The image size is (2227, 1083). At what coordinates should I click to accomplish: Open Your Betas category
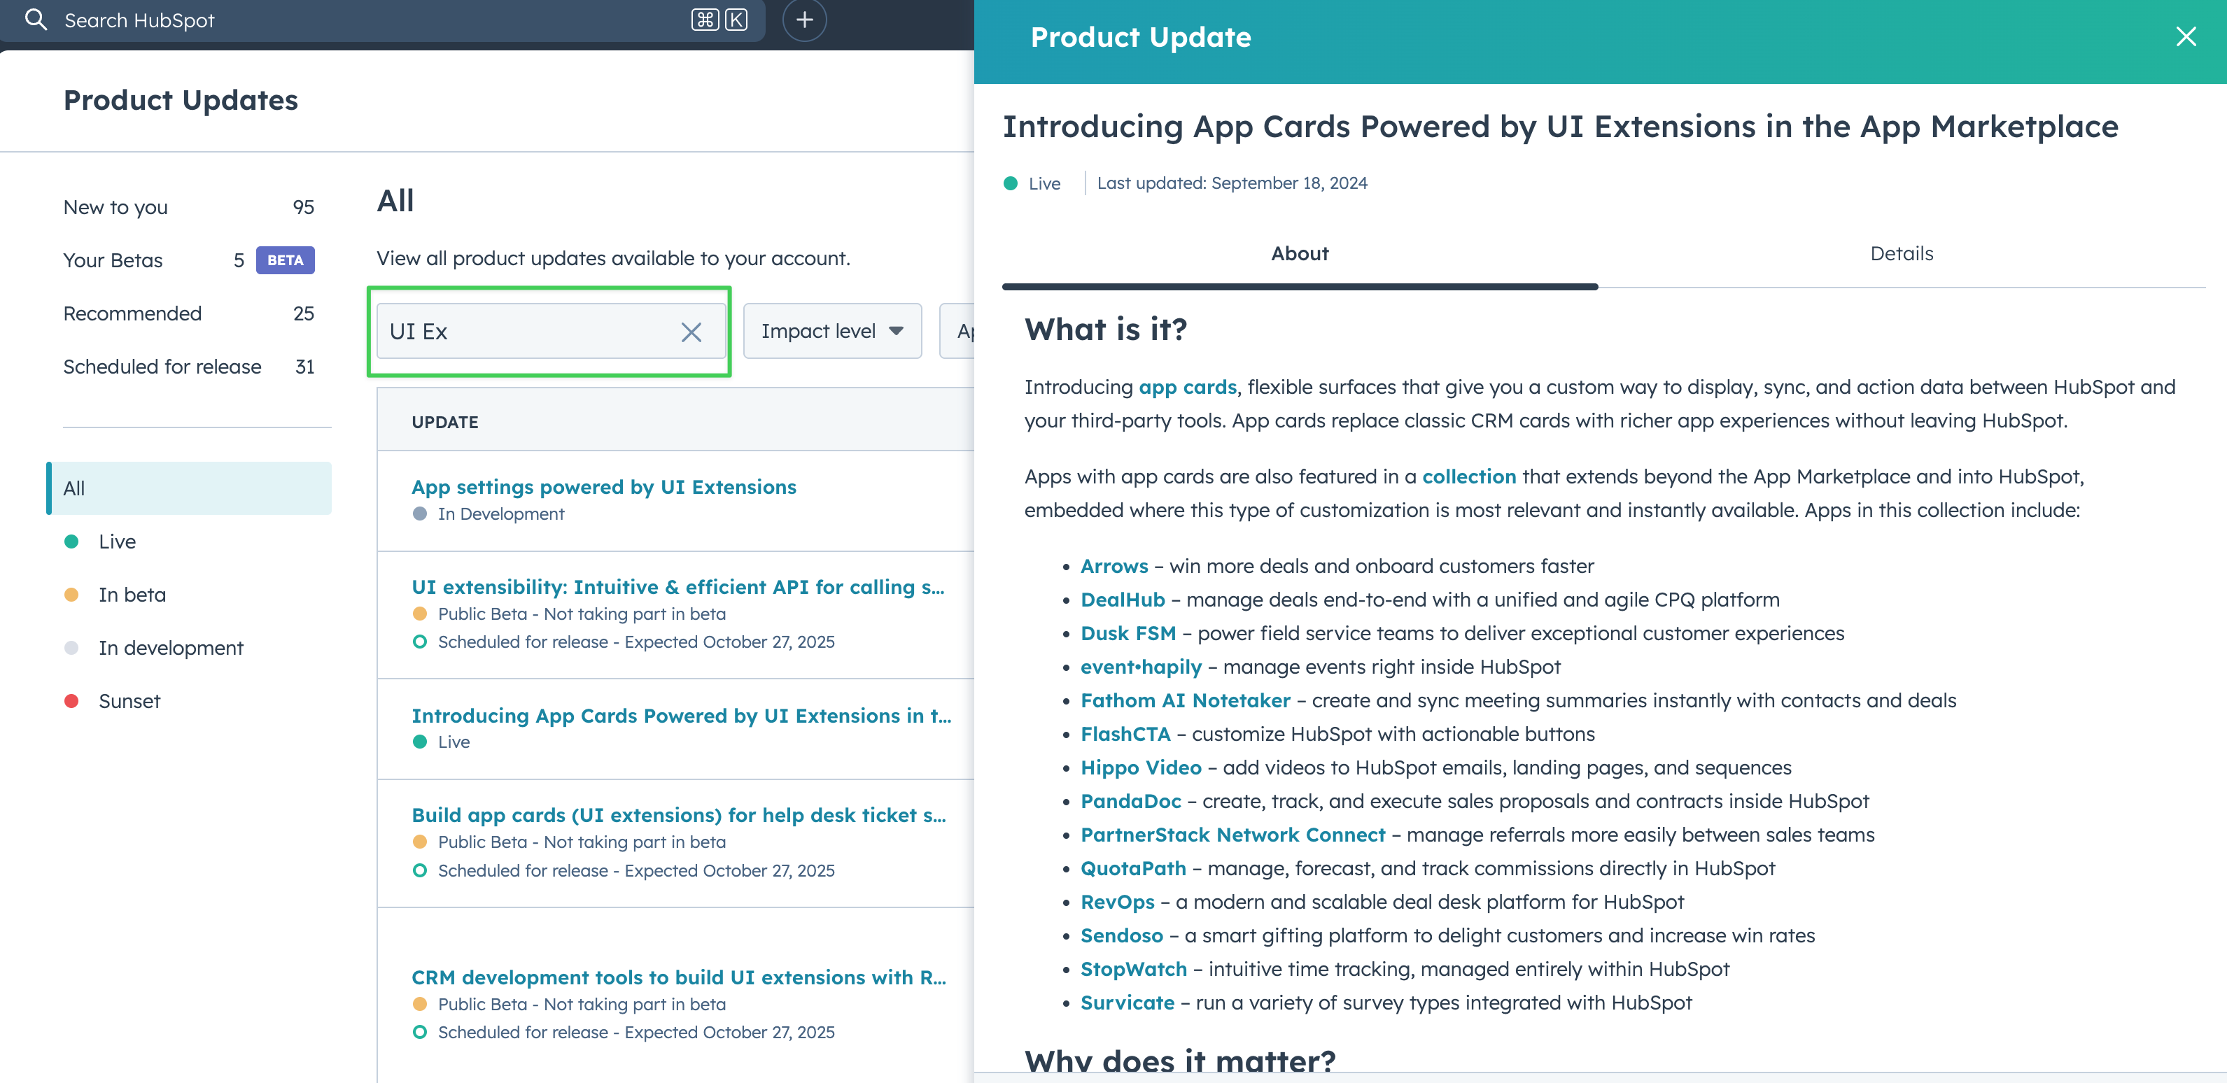(188, 260)
